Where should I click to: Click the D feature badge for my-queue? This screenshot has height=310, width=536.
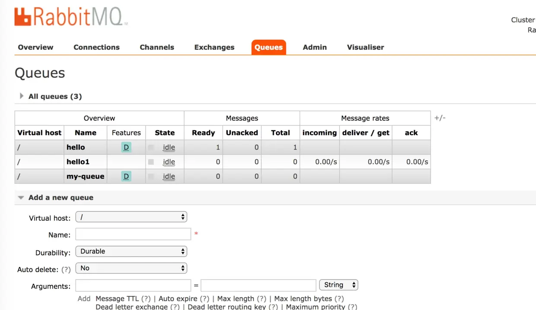coord(126,176)
